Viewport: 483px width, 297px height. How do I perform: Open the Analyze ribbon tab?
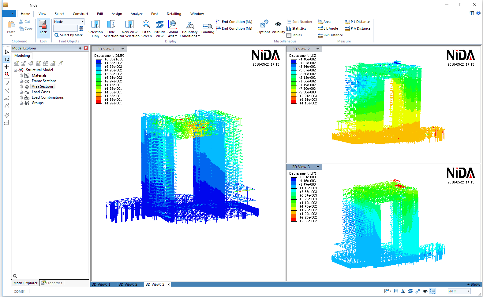[137, 14]
